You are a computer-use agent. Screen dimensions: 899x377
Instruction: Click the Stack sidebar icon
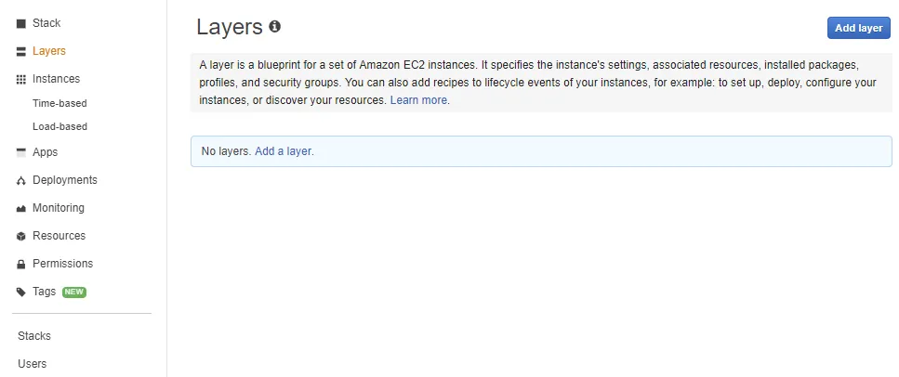tap(21, 23)
